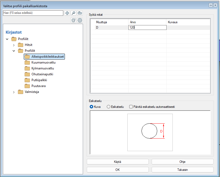Click the arrow icon next to search field
This screenshot has width=220, height=177.
pos(67,13)
